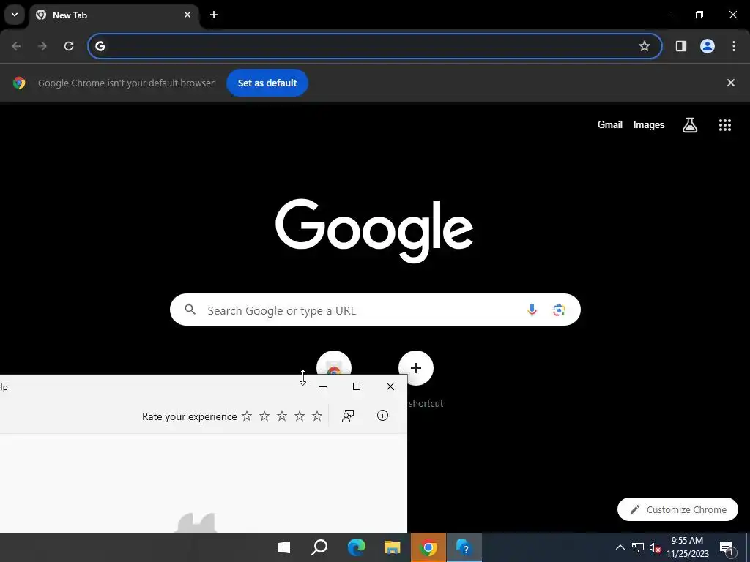This screenshot has width=750, height=562.
Task: Click the Search Google or type a URL box
Action: click(x=375, y=310)
